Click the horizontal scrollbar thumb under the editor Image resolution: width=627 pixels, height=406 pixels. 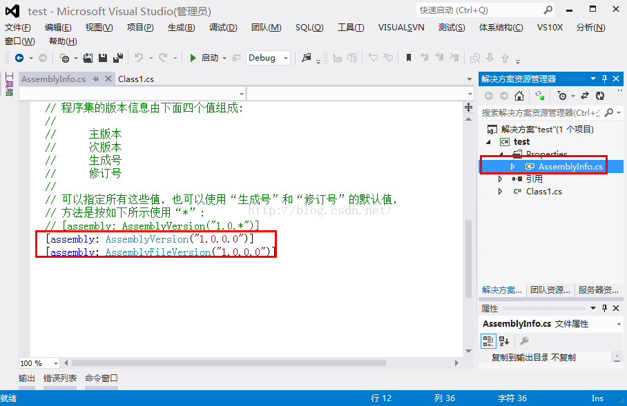(x=229, y=363)
